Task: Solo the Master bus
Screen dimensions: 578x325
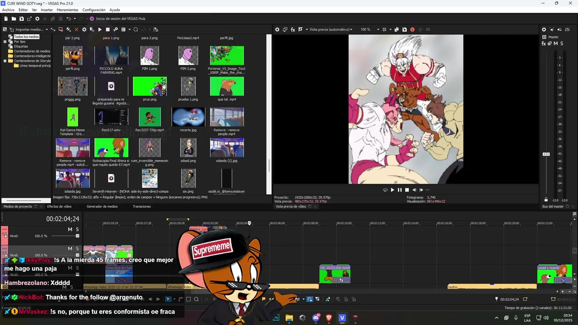Action: (x=562, y=43)
